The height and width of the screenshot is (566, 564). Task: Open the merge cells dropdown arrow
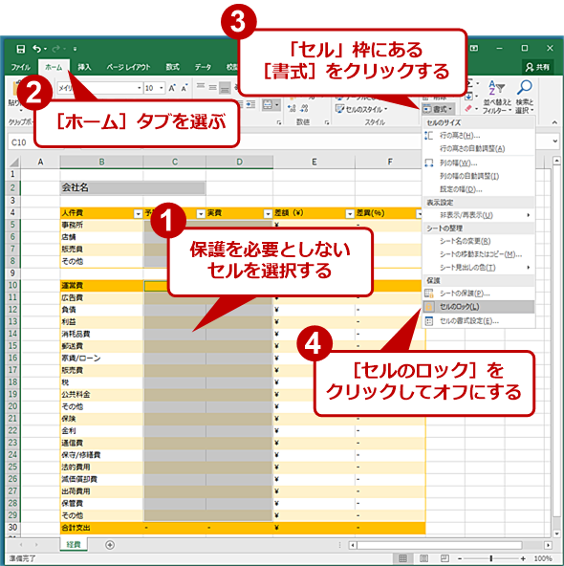[277, 105]
